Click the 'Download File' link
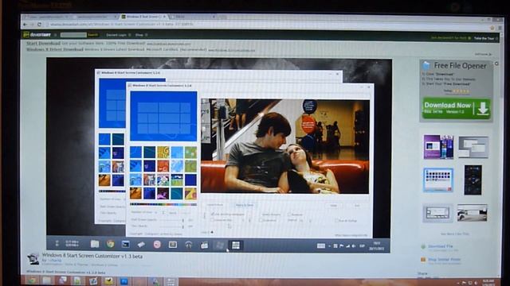The image size is (510, 286). [x=441, y=246]
